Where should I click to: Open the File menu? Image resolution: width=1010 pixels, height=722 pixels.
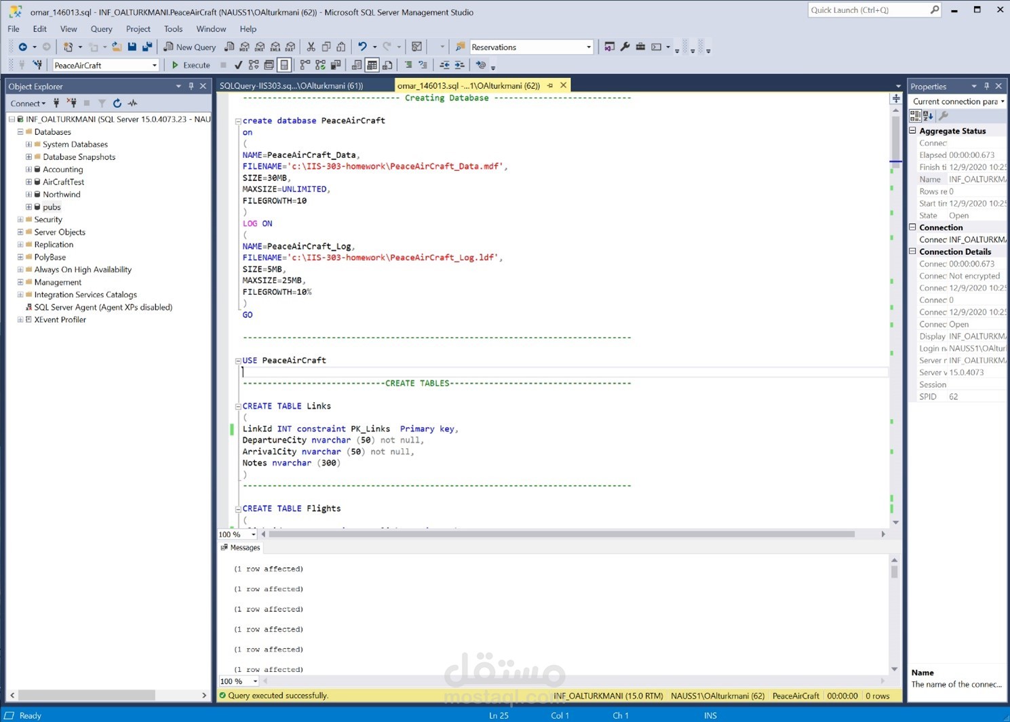[14, 29]
